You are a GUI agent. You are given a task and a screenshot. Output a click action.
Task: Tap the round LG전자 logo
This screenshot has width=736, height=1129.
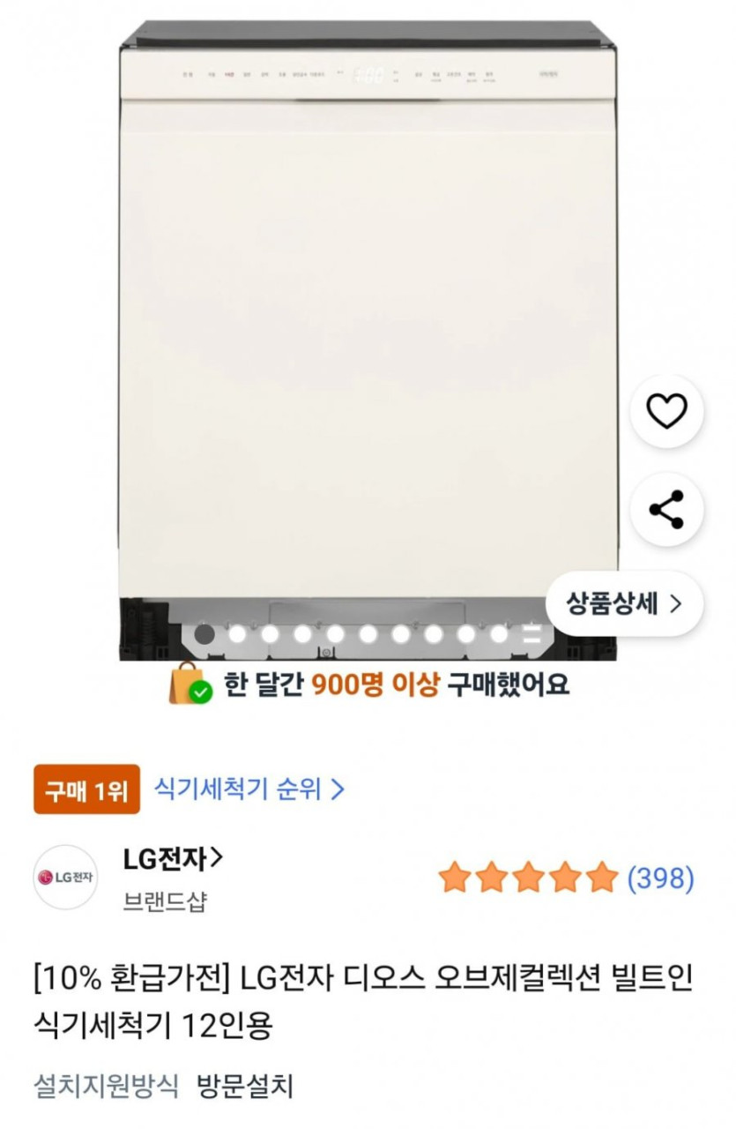pyautogui.click(x=66, y=877)
